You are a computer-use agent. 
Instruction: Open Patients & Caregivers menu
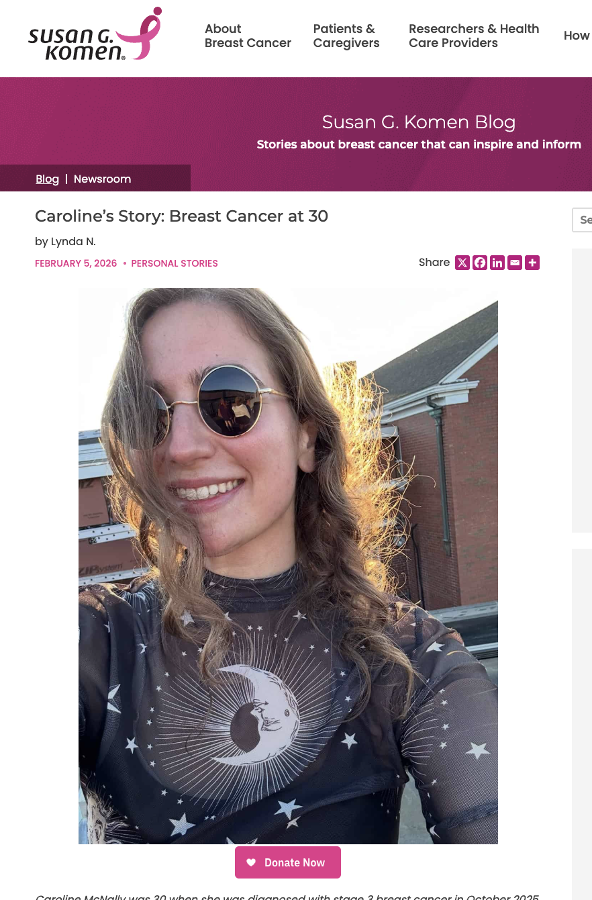tap(346, 36)
